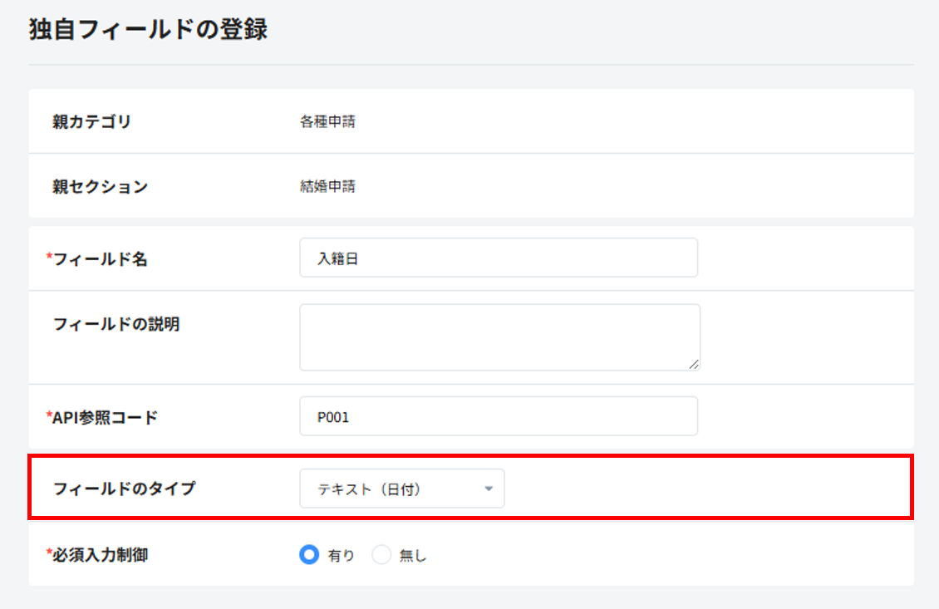Click the resize grip on the description textarea
Image resolution: width=939 pixels, height=609 pixels.
click(694, 364)
